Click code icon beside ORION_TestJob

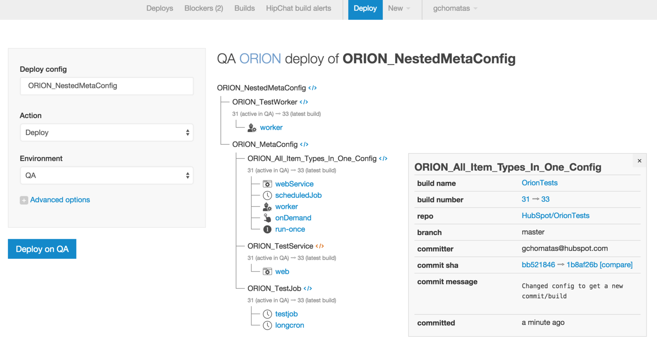pyautogui.click(x=308, y=288)
